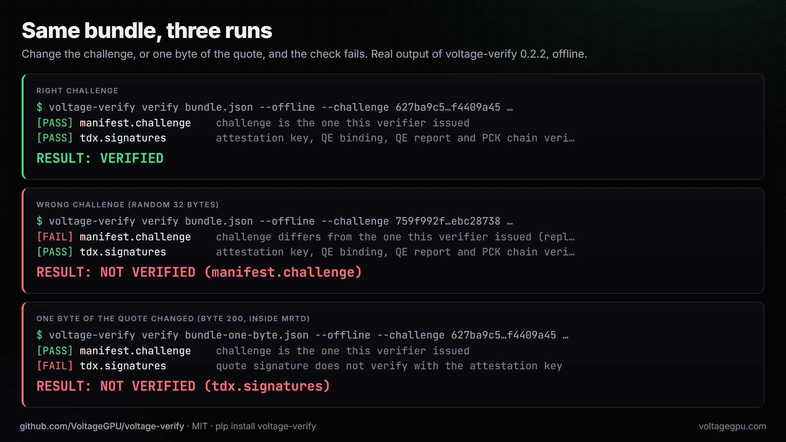Click 'ONE BYTE OF THE QUOTE CHANGED' label
Screen dimensions: 786x442
[x=173, y=319]
